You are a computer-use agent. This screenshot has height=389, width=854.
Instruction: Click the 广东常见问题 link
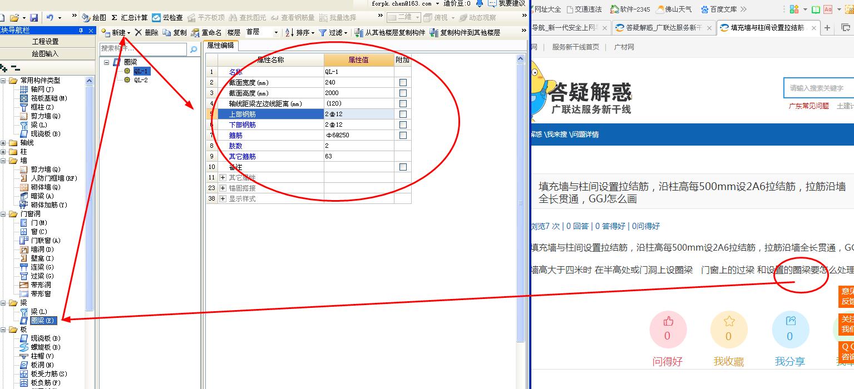point(808,106)
